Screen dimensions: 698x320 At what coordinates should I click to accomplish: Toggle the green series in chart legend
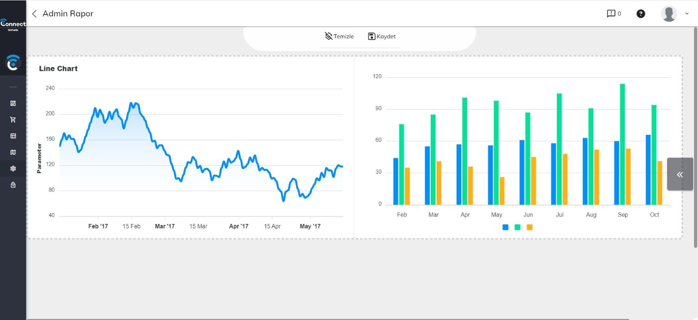[x=518, y=227]
